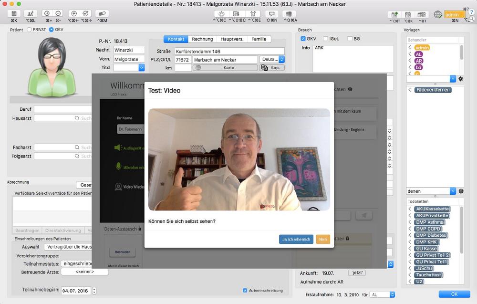Viewport: 477px width, 304px height.
Task: Switch to the Familie tab
Action: click(259, 39)
